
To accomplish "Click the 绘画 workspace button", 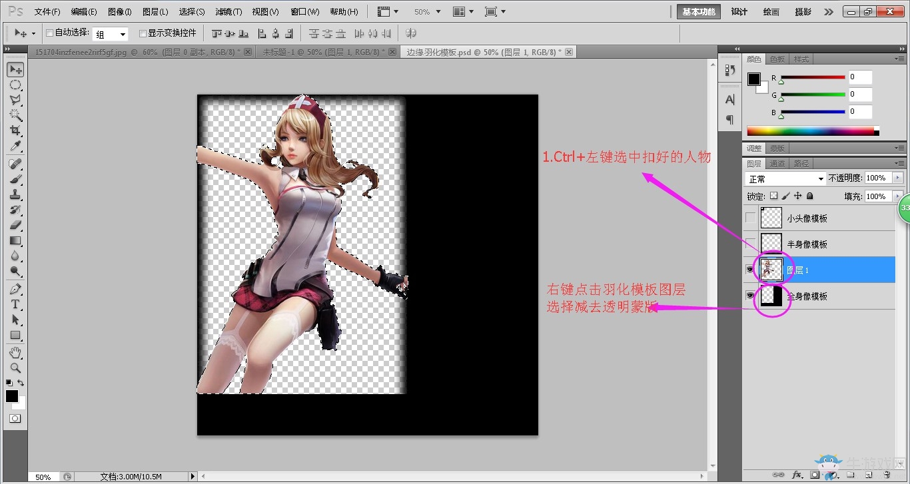I will 771,12.
